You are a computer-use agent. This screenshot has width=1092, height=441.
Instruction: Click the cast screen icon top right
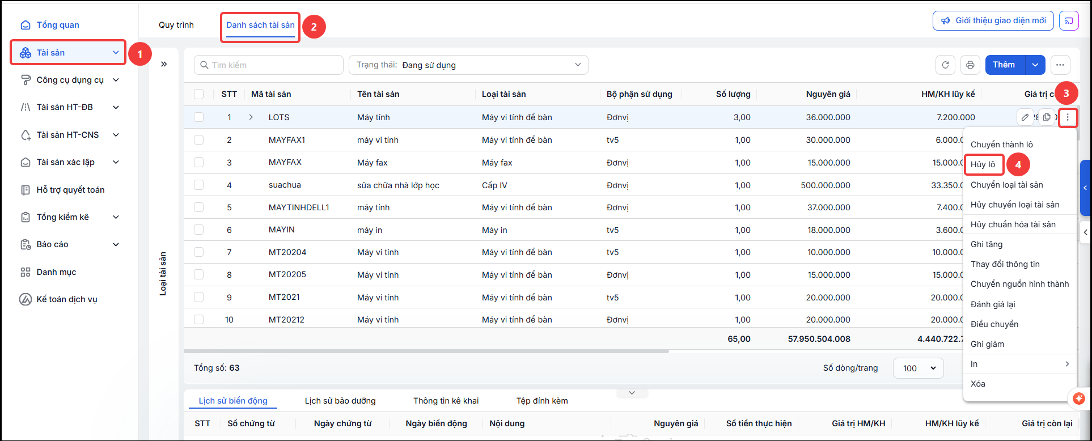1069,20
